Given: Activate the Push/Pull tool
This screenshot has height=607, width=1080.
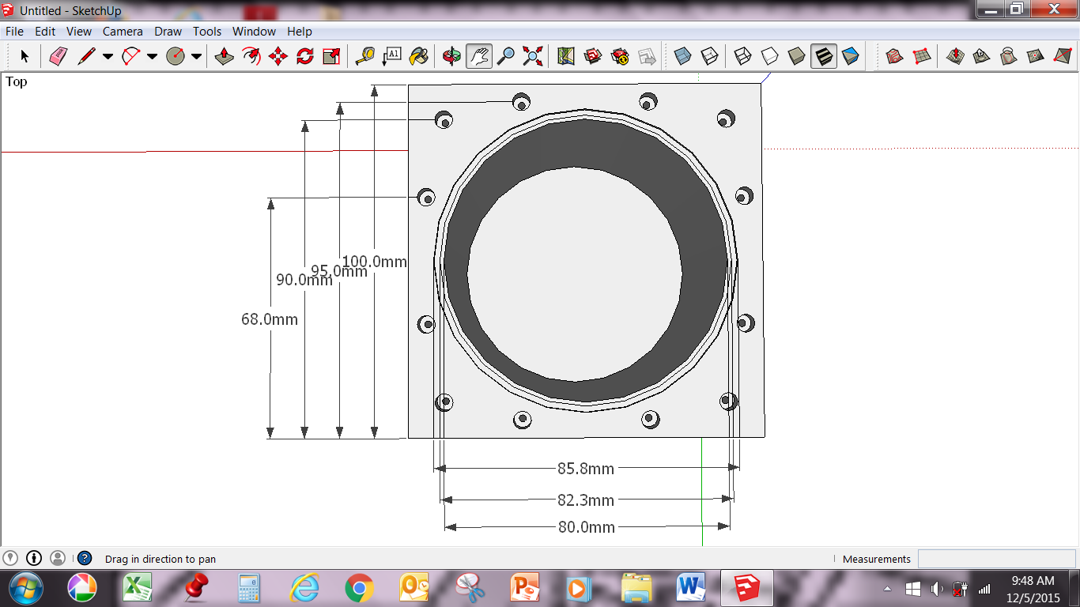Looking at the screenshot, I should [x=225, y=56].
